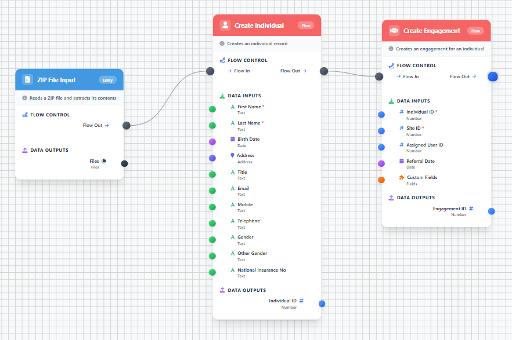Viewport: 512px width, 340px height.
Task: Select the Flow badge on Create Individual
Action: (305, 25)
